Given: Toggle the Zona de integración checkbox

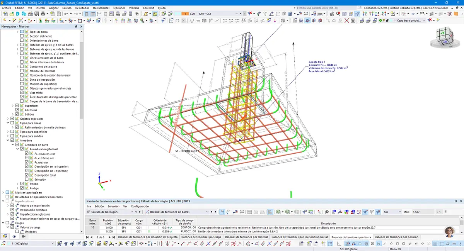Looking at the screenshot, I should pyautogui.click(x=22, y=80).
